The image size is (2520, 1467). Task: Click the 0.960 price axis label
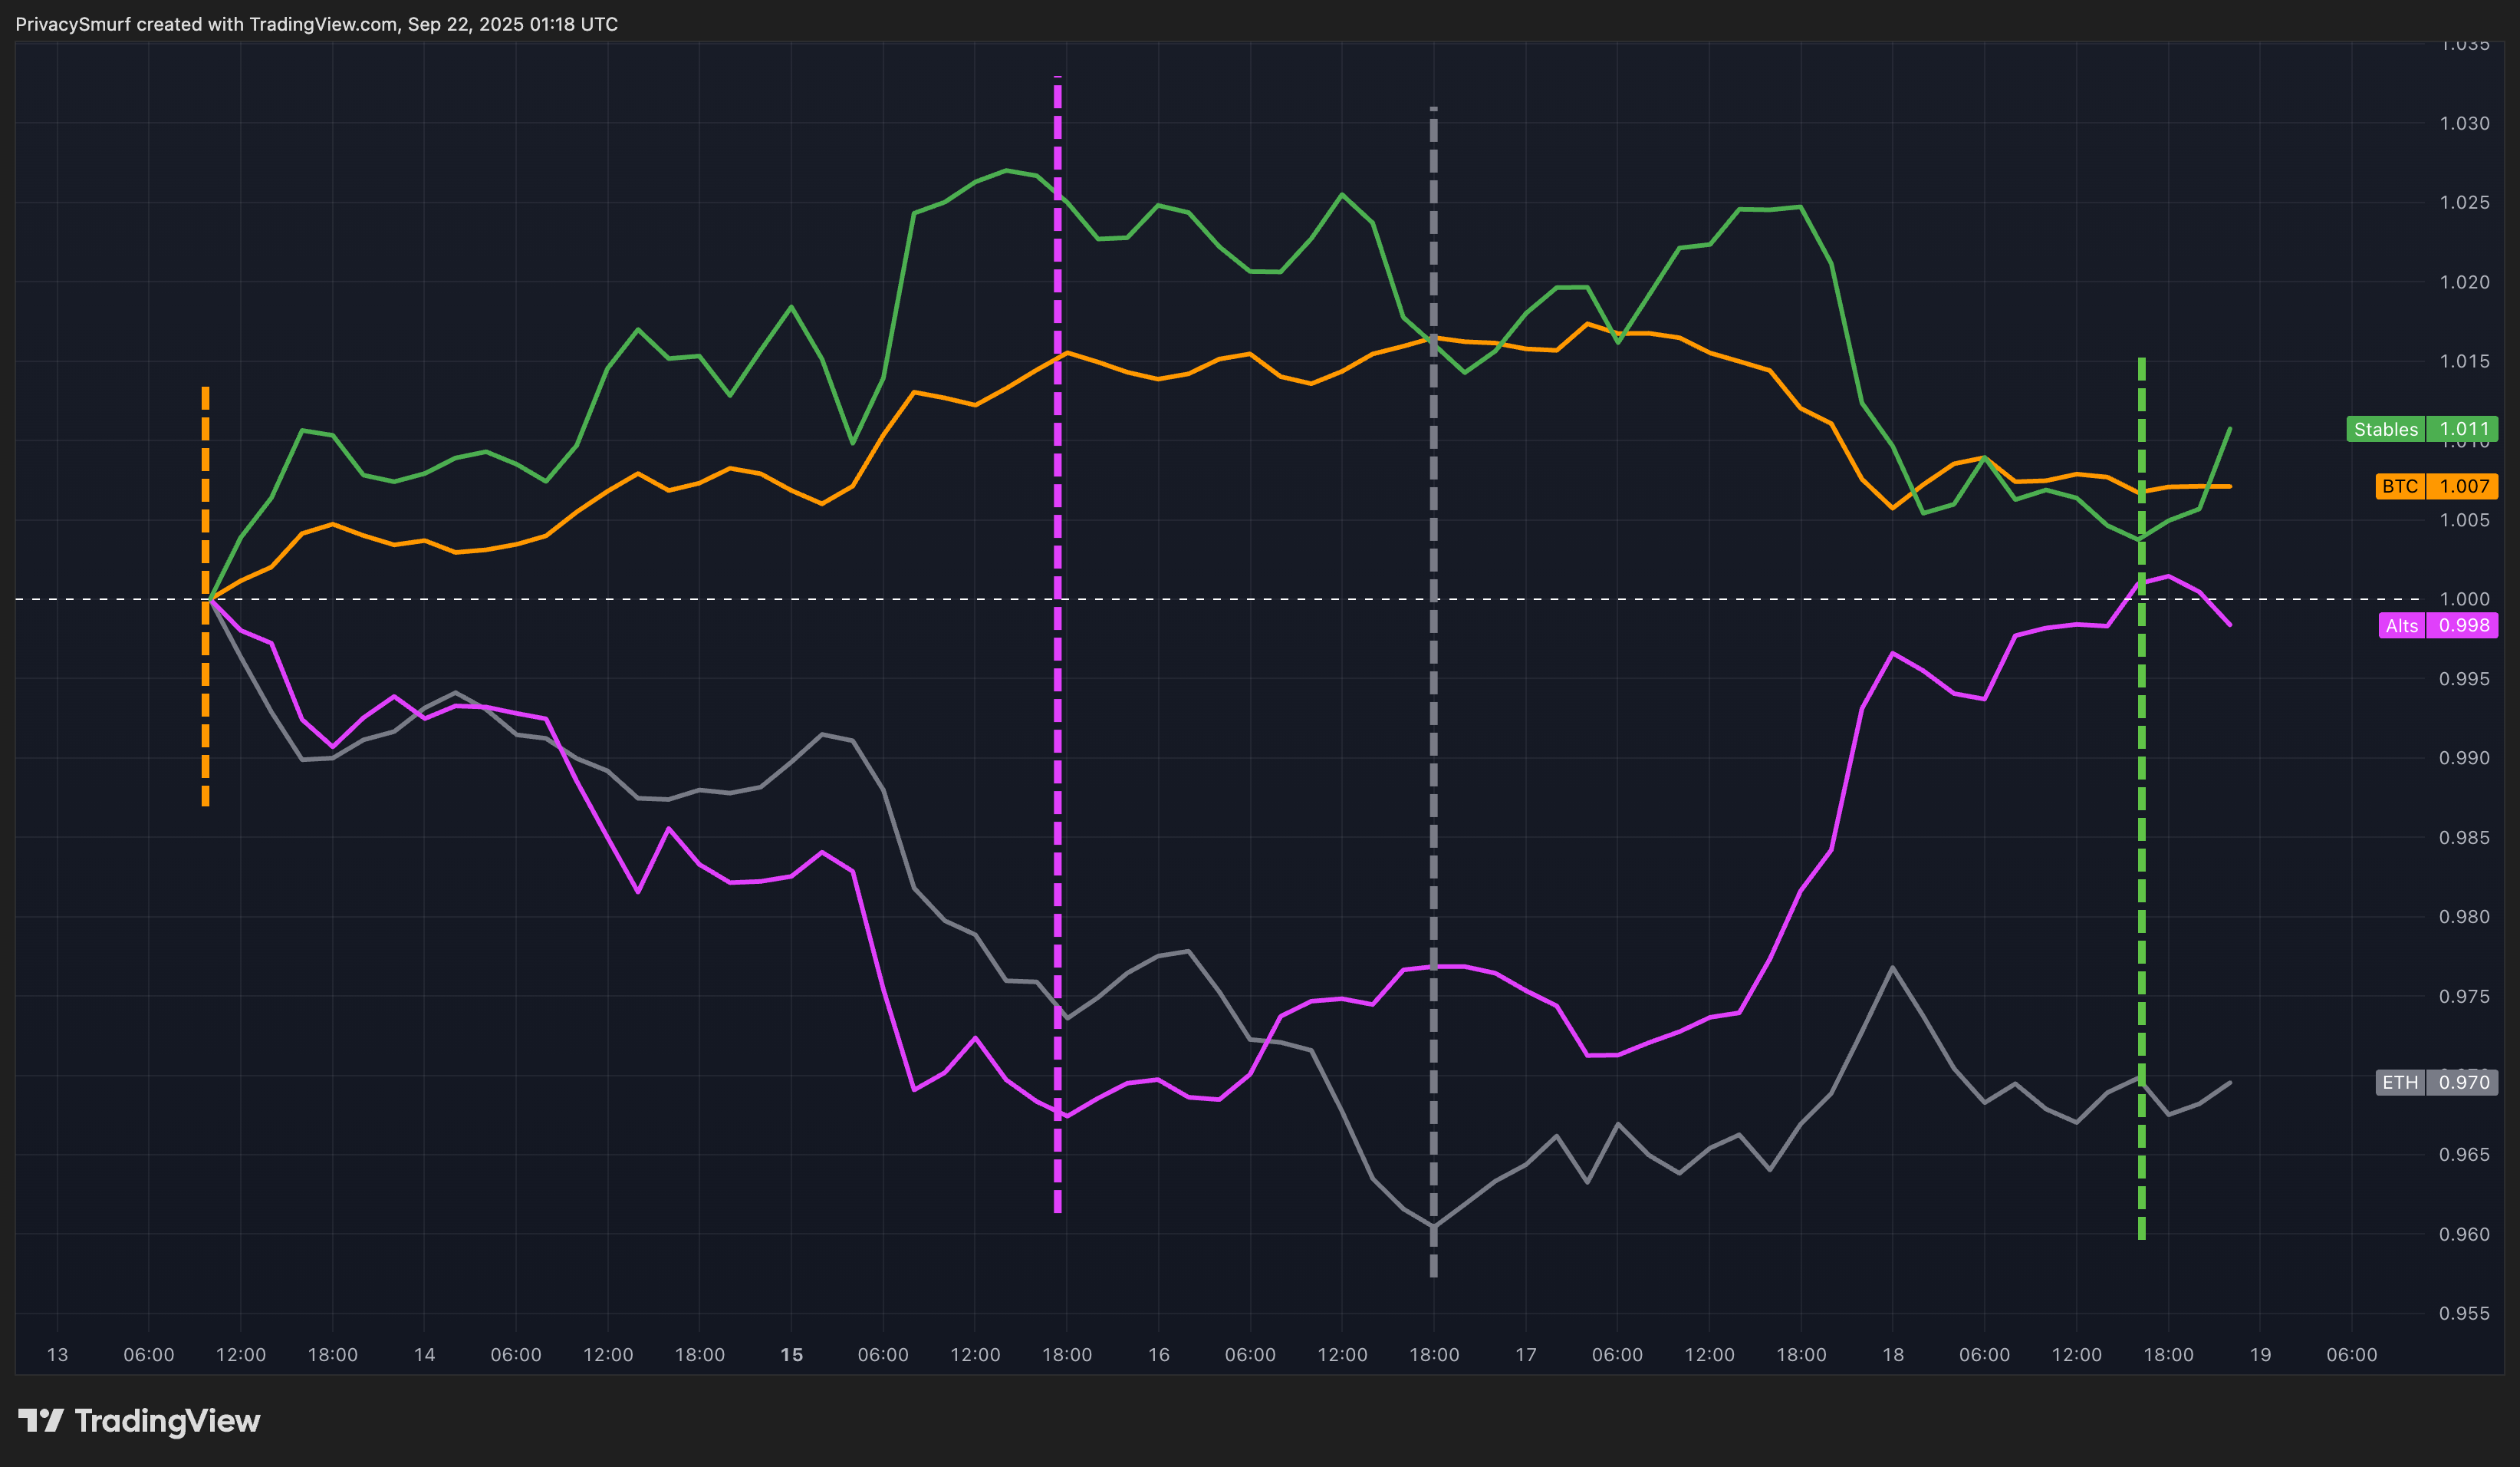click(x=2464, y=1234)
